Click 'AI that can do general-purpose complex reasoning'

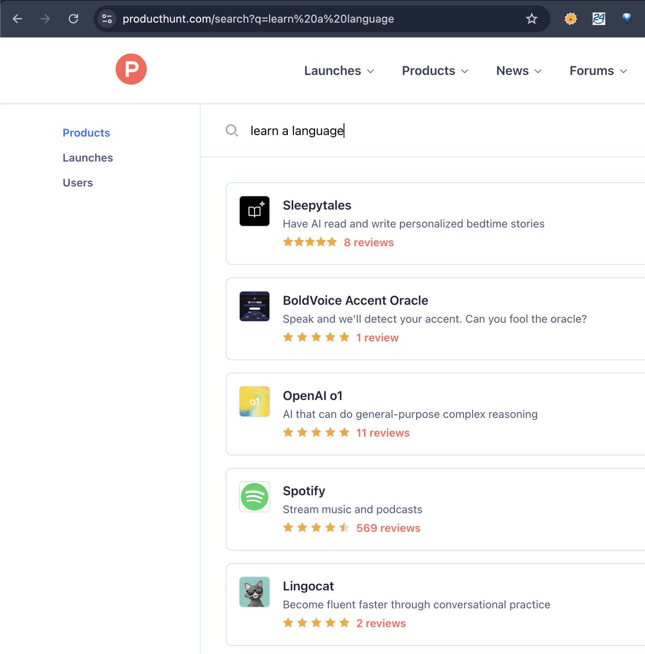click(x=410, y=414)
